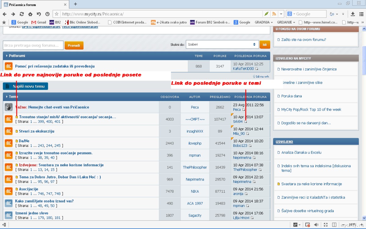The image size is (366, 229).
Task: Open the Forum B92 Simboli bookmark
Action: 210,22
